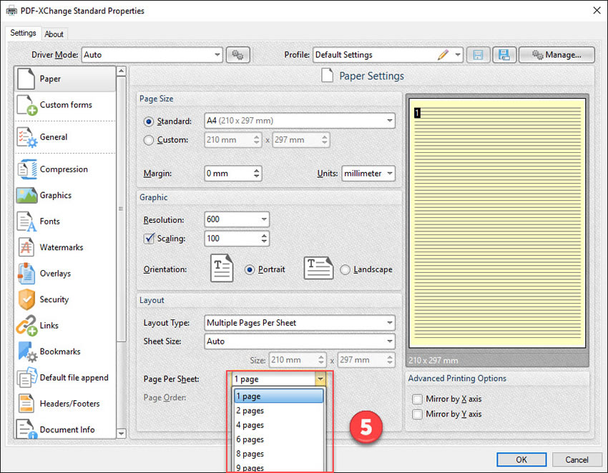
Task: Open the Watermarks settings category
Action: pyautogui.click(x=65, y=247)
